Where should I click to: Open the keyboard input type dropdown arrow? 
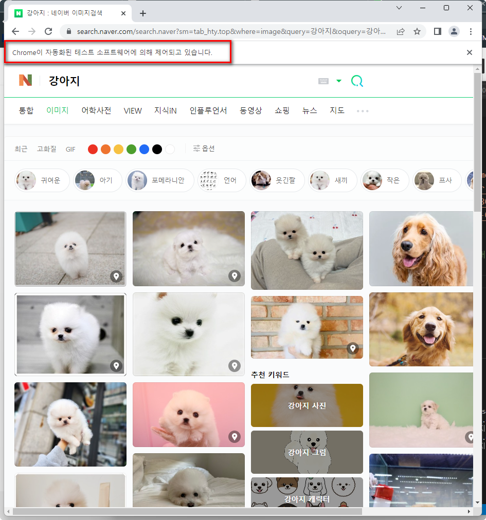tap(338, 80)
